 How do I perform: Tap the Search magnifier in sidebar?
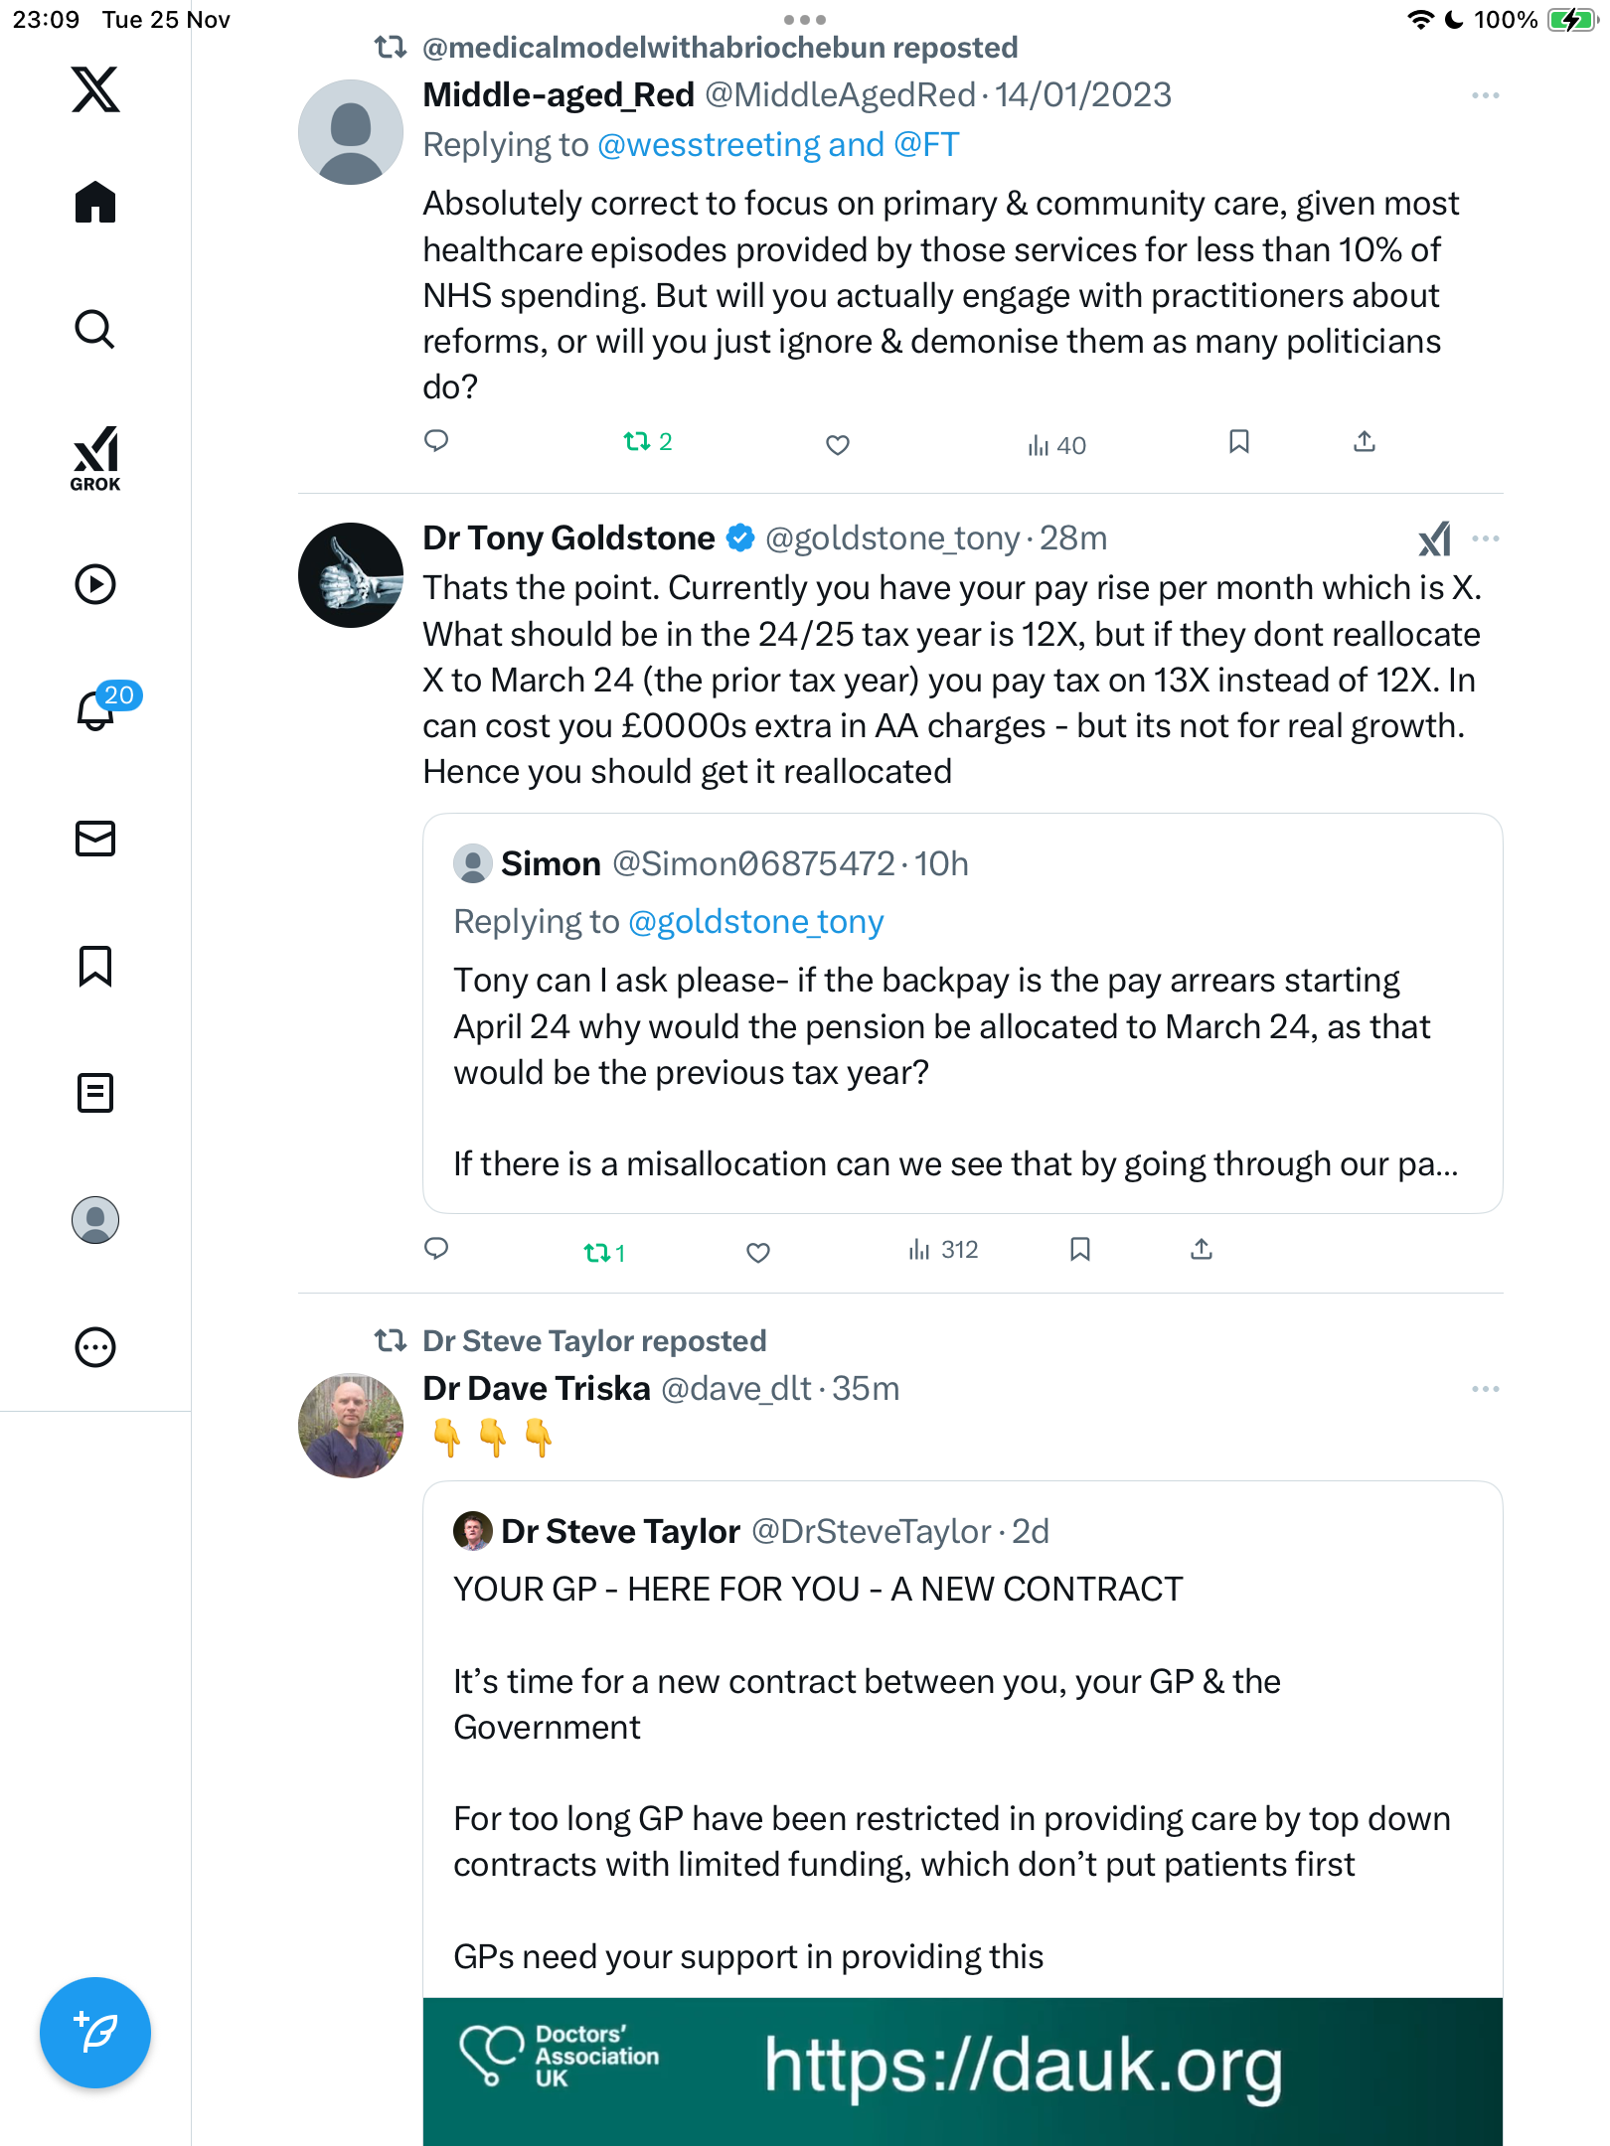click(x=95, y=329)
